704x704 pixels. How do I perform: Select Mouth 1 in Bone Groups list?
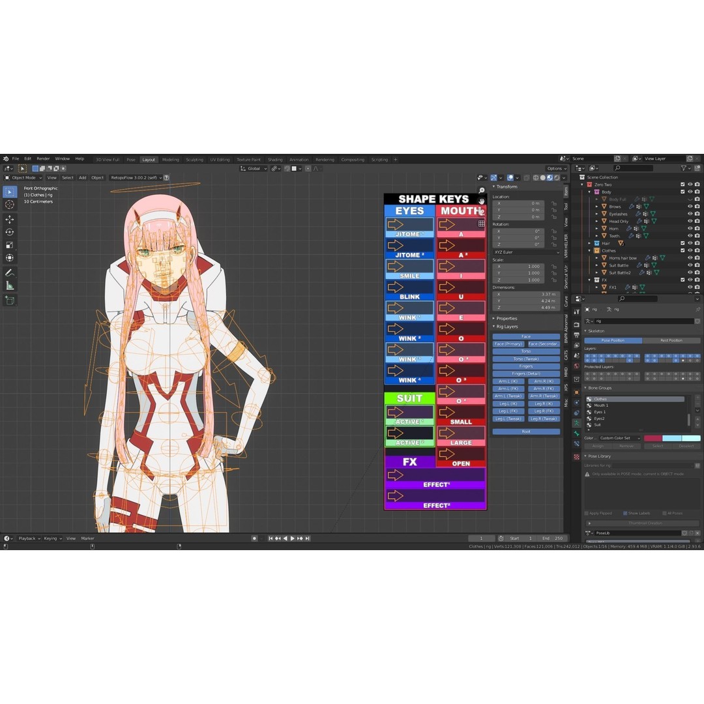pyautogui.click(x=637, y=405)
